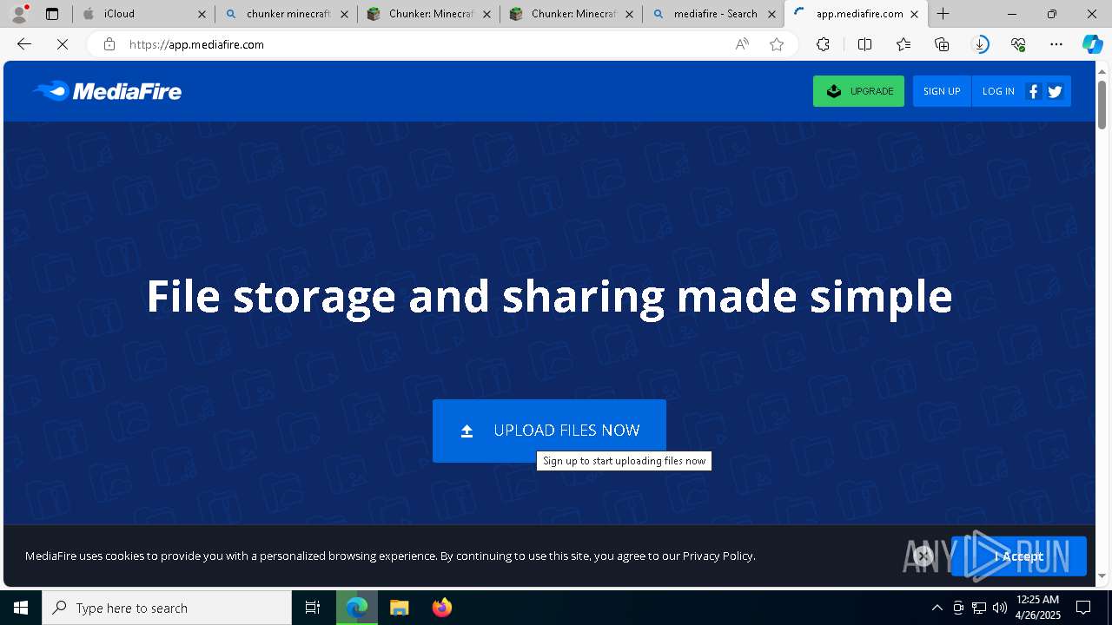The width and height of the screenshot is (1112, 625).
Task: Open MediaFire's Facebook page icon
Action: pos(1033,91)
